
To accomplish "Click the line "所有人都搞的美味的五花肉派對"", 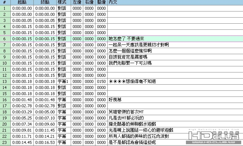I will (x=139, y=136).
